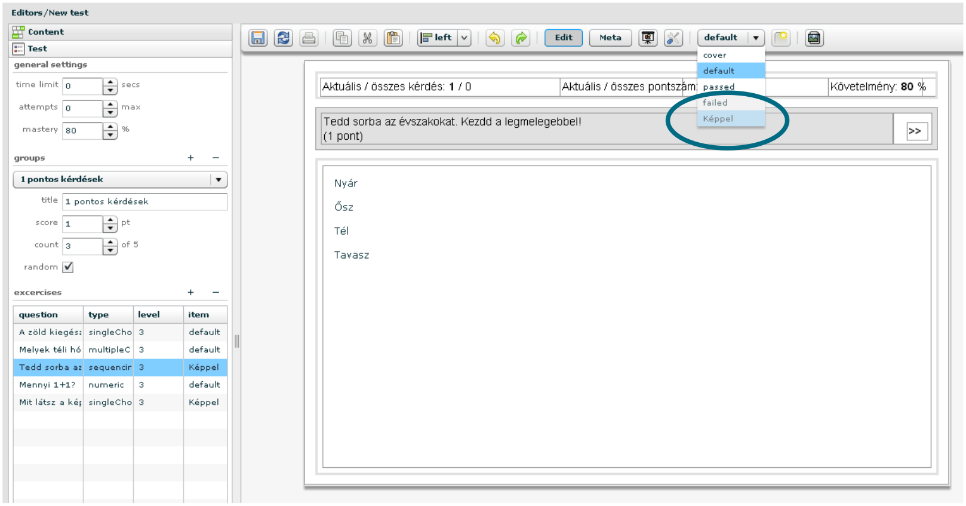This screenshot has width=966, height=506.
Task: Switch to Meta mode
Action: pyautogui.click(x=610, y=38)
